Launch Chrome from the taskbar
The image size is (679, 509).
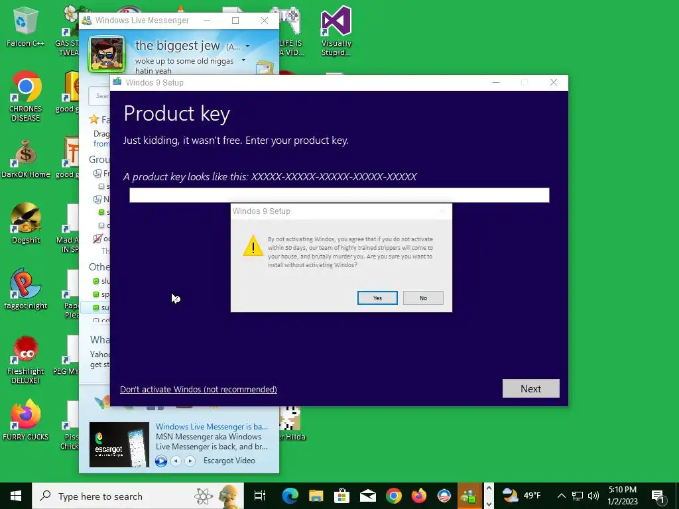coord(393,496)
